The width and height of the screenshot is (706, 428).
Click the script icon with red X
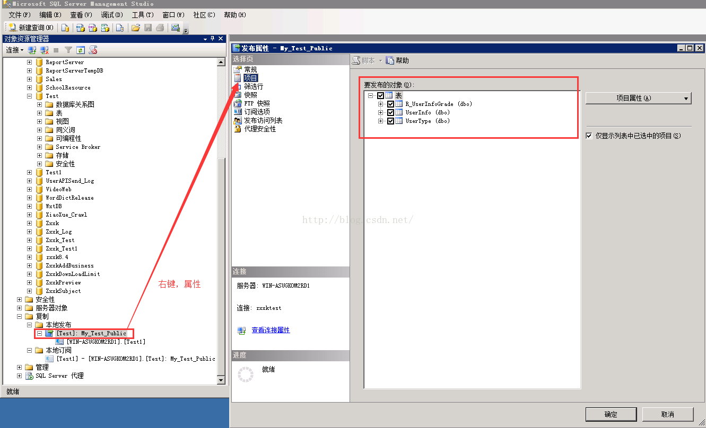pyautogui.click(x=93, y=50)
